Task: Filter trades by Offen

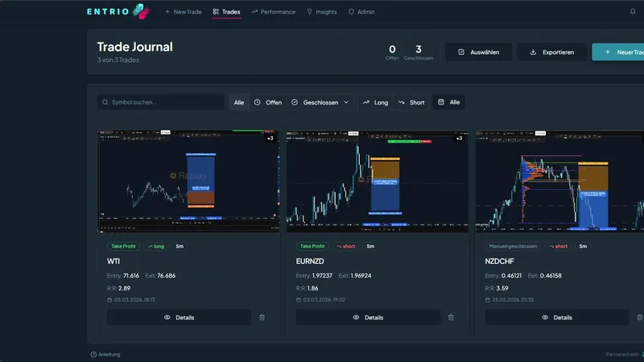Action: [268, 102]
